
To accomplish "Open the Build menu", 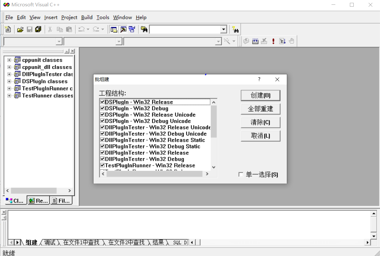I will point(87,17).
